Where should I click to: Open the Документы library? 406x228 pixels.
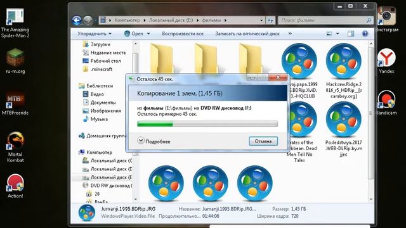pyautogui.click(x=99, y=103)
